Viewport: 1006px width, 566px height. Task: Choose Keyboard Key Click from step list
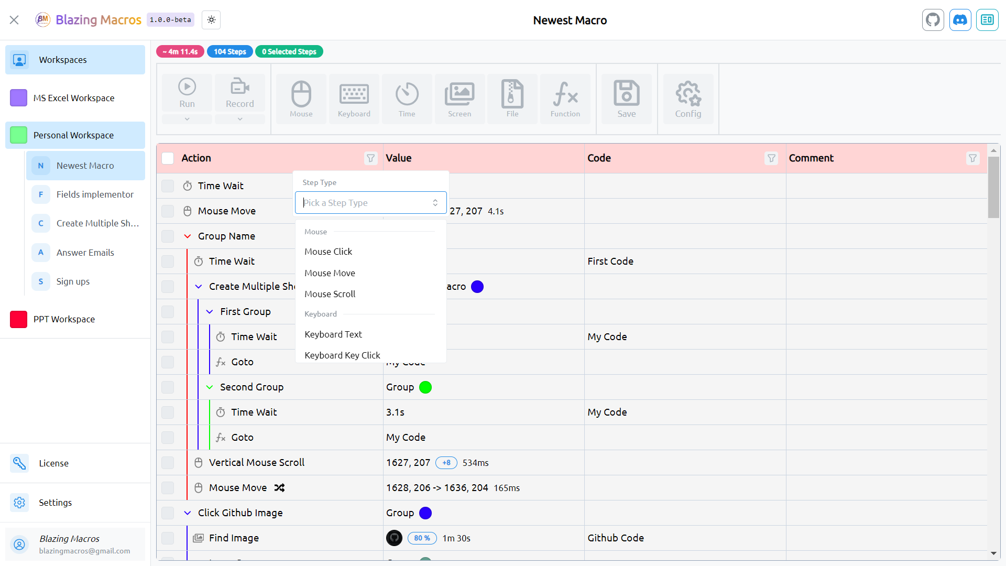371,355
